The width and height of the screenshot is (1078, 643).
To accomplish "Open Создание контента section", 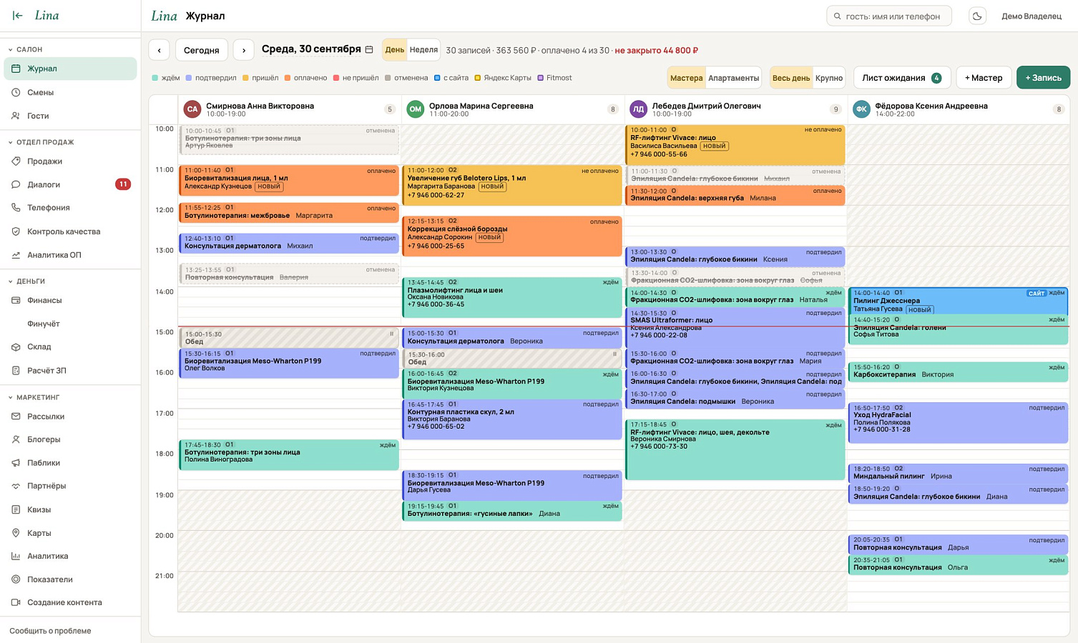I will 70,602.
